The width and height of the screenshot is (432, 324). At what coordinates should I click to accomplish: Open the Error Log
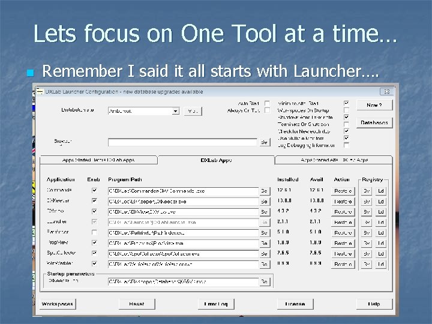(x=216, y=304)
